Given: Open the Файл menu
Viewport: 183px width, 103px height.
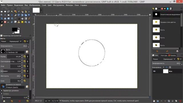Looking at the screenshot, I should click(3, 5).
